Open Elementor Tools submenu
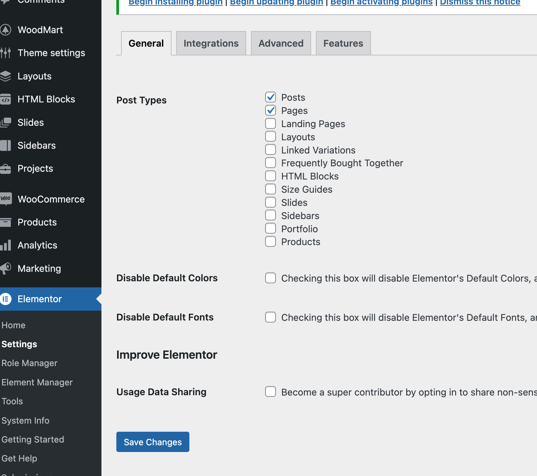Screen dimensions: 537x476 (12, 401)
